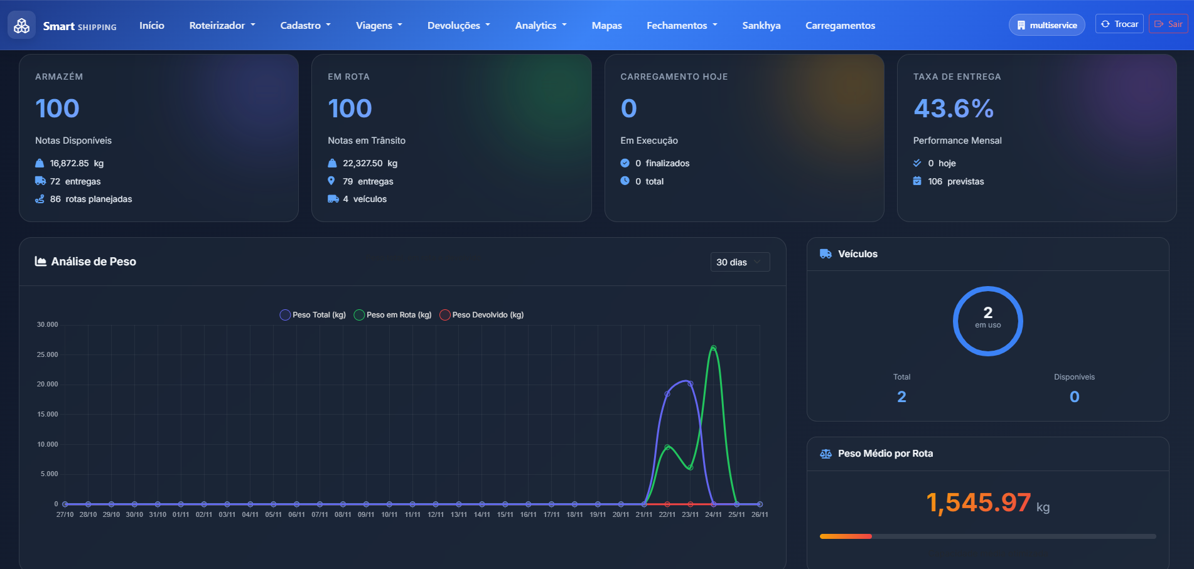Image resolution: width=1194 pixels, height=569 pixels.
Task: Click the truck icon in the Veículos panel
Action: pyautogui.click(x=826, y=253)
